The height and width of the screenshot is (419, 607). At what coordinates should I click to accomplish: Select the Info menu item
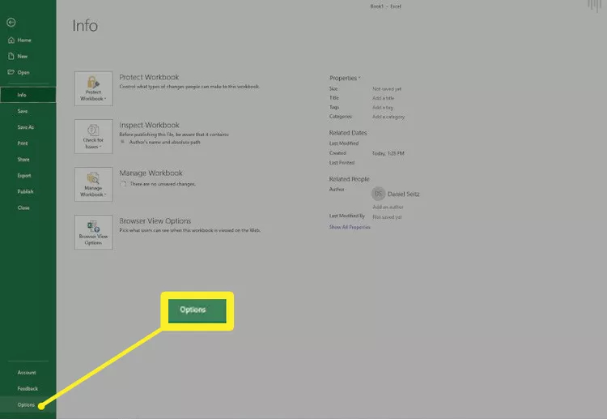(28, 95)
